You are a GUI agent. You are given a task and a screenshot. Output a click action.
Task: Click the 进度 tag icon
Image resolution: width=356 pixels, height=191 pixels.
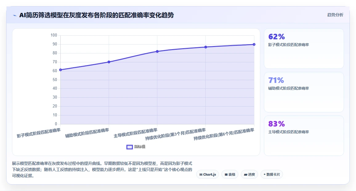pos(245,175)
